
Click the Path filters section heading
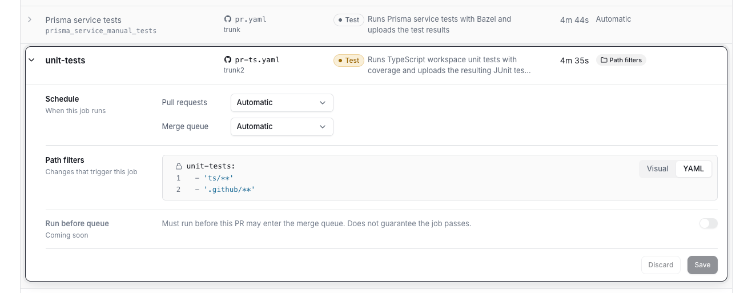[x=65, y=160]
